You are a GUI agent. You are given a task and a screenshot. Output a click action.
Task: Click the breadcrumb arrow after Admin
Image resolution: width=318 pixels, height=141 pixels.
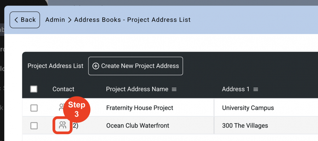(70, 20)
